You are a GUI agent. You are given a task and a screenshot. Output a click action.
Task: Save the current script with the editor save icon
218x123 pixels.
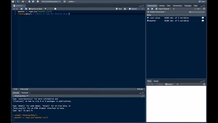point(26,9)
